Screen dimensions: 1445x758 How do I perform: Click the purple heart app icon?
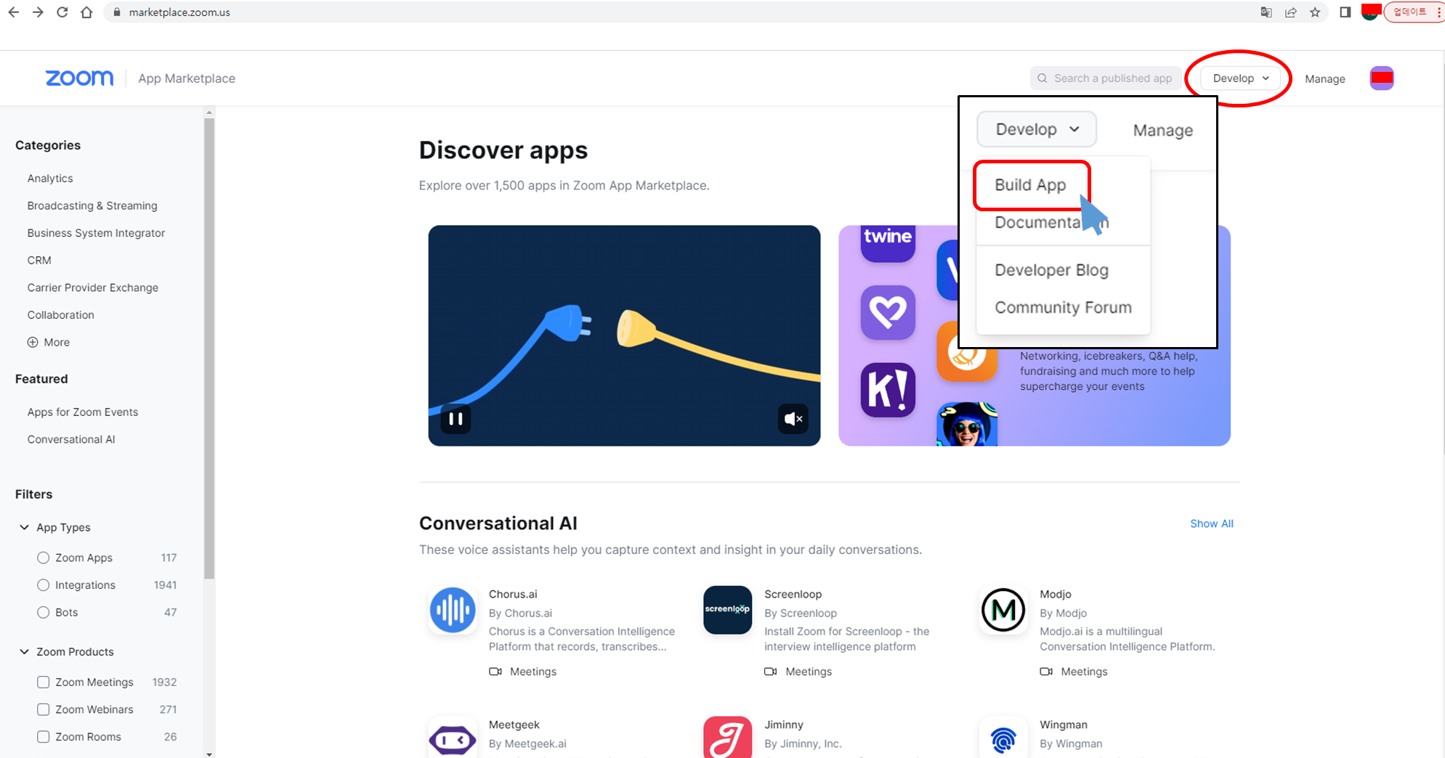click(x=888, y=313)
